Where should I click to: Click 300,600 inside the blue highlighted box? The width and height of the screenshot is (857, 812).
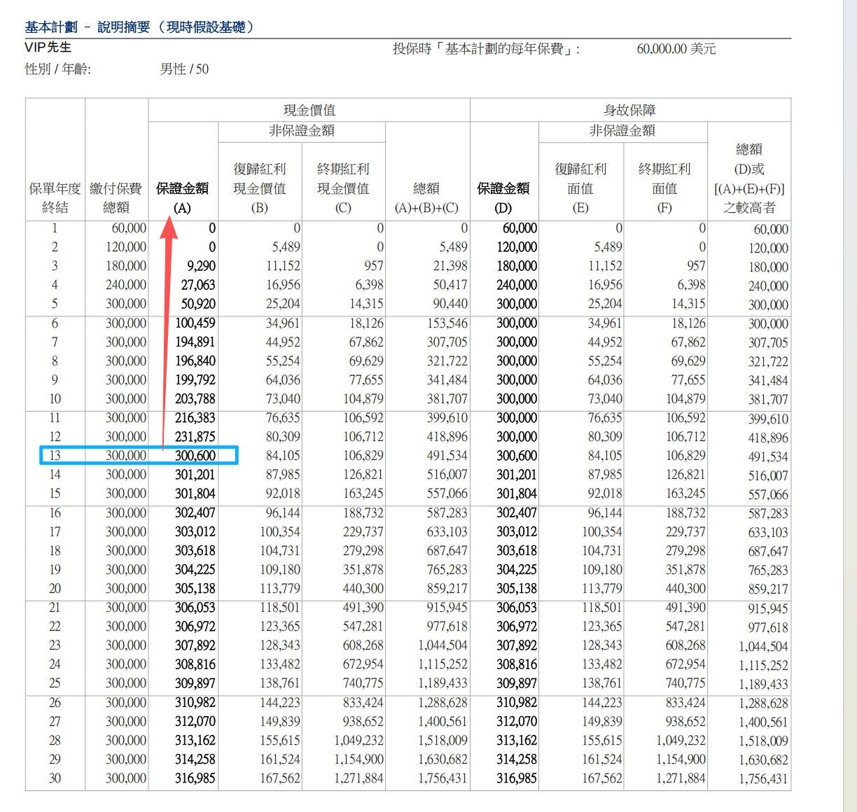195,456
